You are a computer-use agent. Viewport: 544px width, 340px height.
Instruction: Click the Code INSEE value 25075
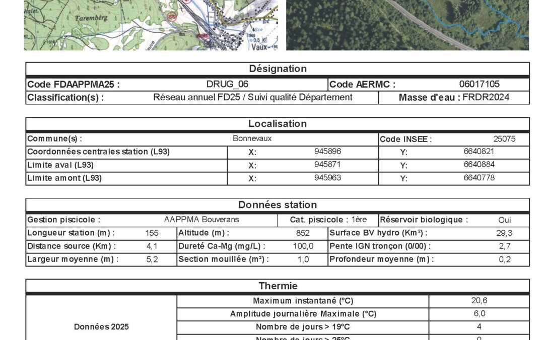tap(504, 140)
